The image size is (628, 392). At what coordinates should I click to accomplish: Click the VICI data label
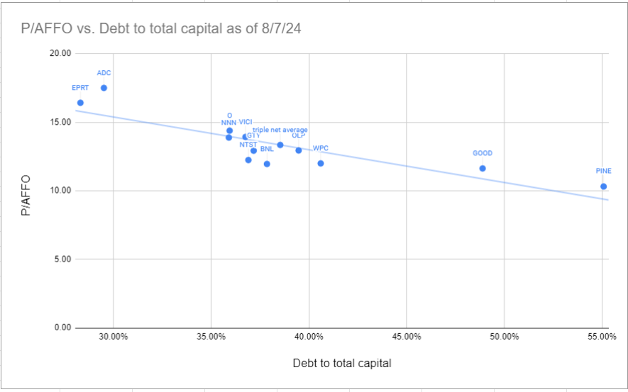tap(246, 122)
